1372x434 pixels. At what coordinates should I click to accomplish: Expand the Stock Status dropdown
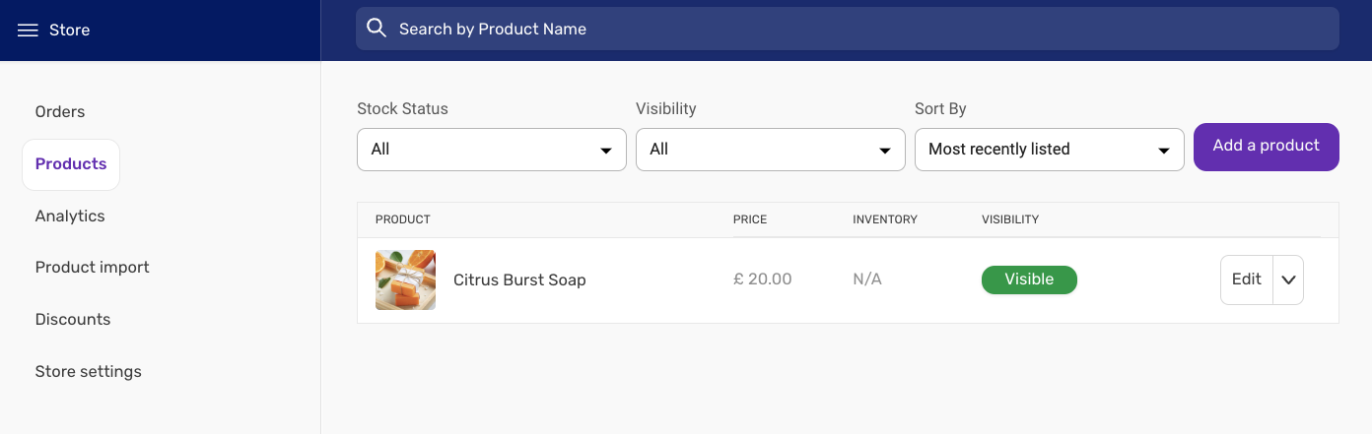492,150
